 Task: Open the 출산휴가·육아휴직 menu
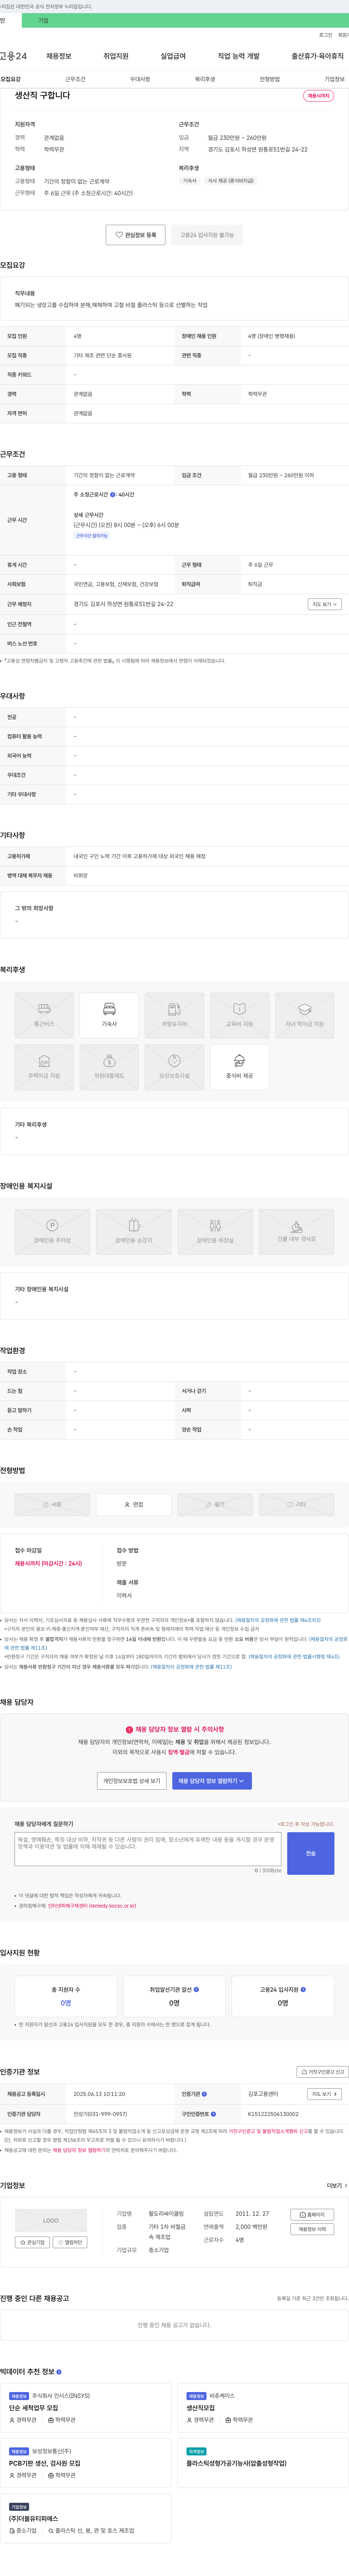point(317,56)
